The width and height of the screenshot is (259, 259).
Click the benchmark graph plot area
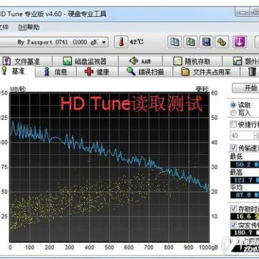109,167
